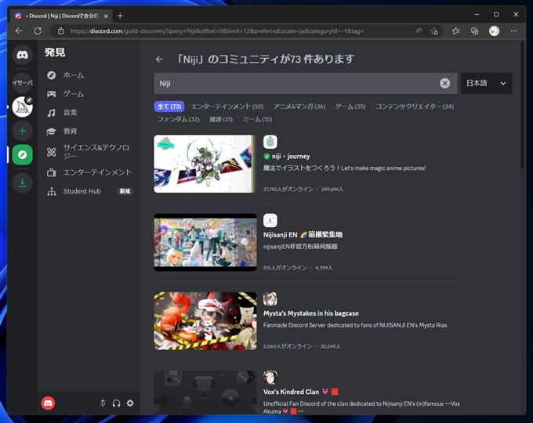533x423 pixels.
Task: Open the browser favorites list
Action: 456,31
